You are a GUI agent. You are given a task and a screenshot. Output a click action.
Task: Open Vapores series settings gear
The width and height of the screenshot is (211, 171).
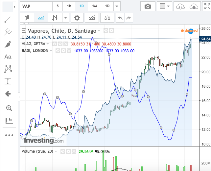coord(111,30)
